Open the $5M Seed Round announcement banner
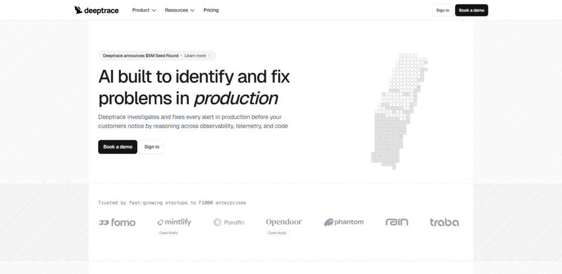This screenshot has height=274, width=562. [140, 55]
